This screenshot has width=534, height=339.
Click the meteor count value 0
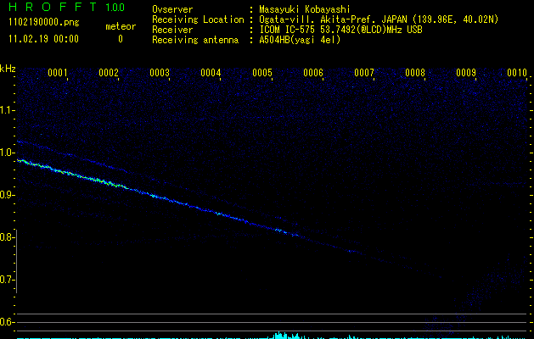(121, 39)
